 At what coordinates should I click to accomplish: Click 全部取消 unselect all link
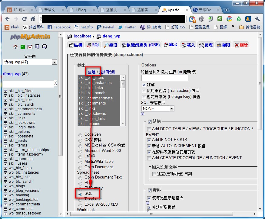click(107, 72)
